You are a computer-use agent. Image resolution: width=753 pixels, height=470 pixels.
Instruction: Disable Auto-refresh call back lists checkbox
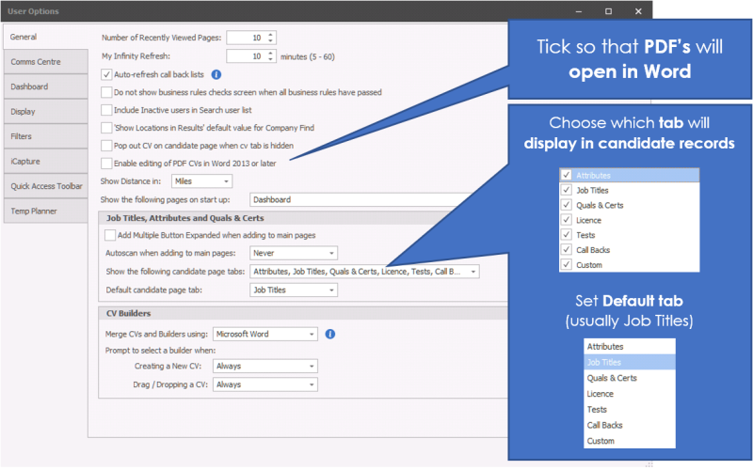pyautogui.click(x=107, y=74)
